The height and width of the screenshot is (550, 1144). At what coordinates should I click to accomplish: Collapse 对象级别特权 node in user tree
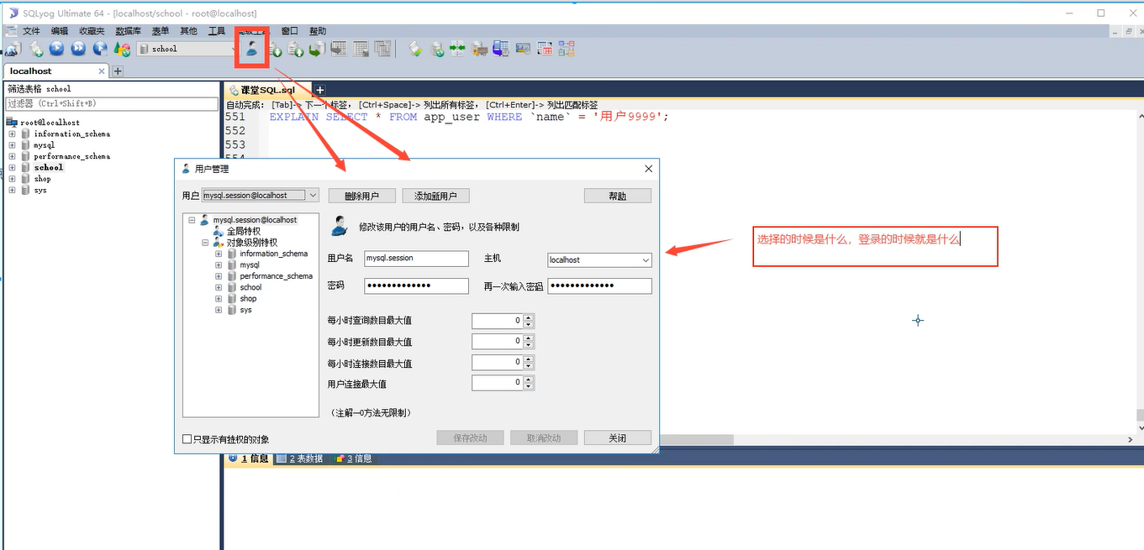[x=205, y=242]
